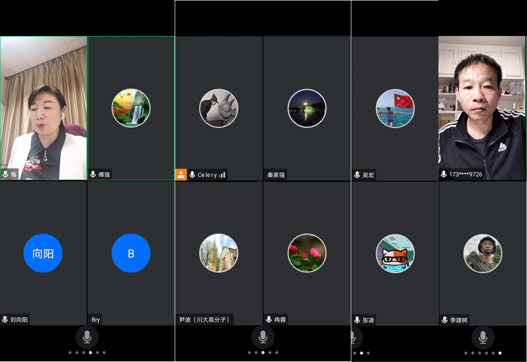The height and width of the screenshot is (362, 527).
Task: Click Celery's black-and-white animal avatar
Action: [x=218, y=108]
